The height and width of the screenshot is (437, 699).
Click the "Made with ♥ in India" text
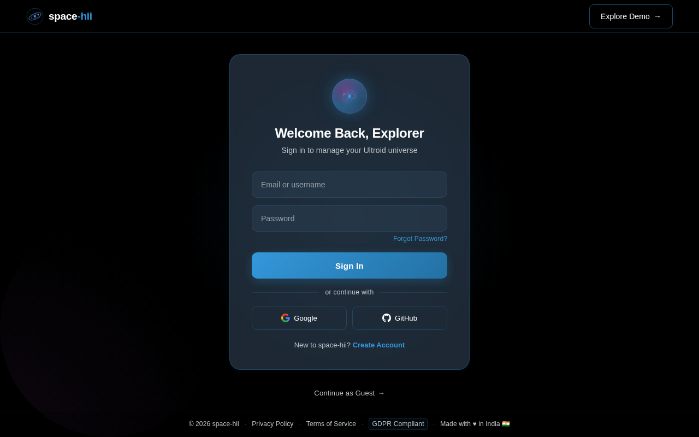[475, 424]
